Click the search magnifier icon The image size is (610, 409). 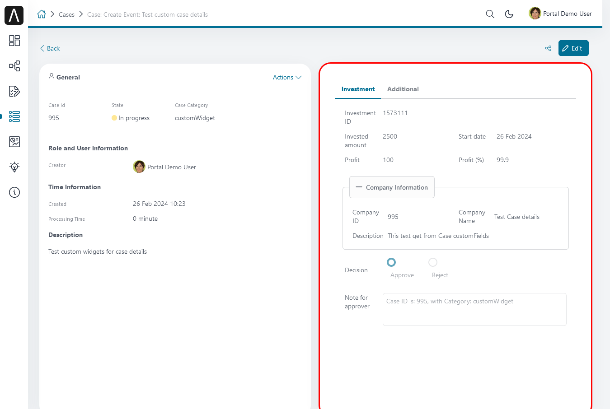click(x=490, y=14)
